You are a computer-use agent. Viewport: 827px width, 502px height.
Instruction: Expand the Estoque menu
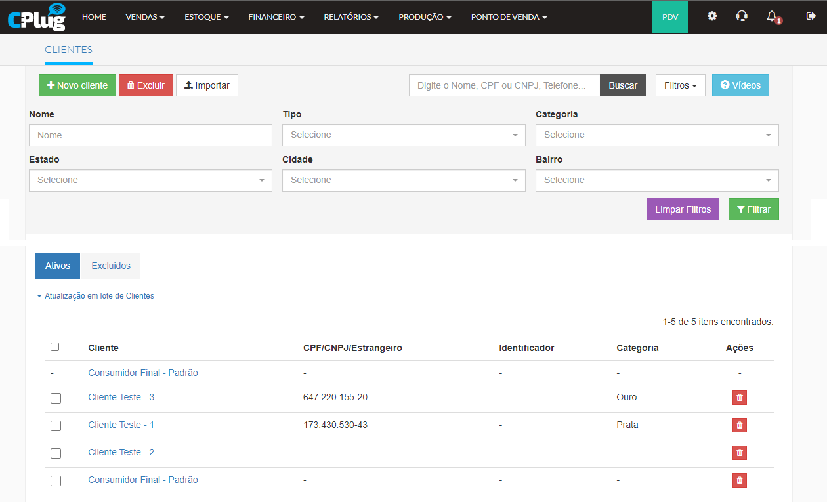(207, 17)
